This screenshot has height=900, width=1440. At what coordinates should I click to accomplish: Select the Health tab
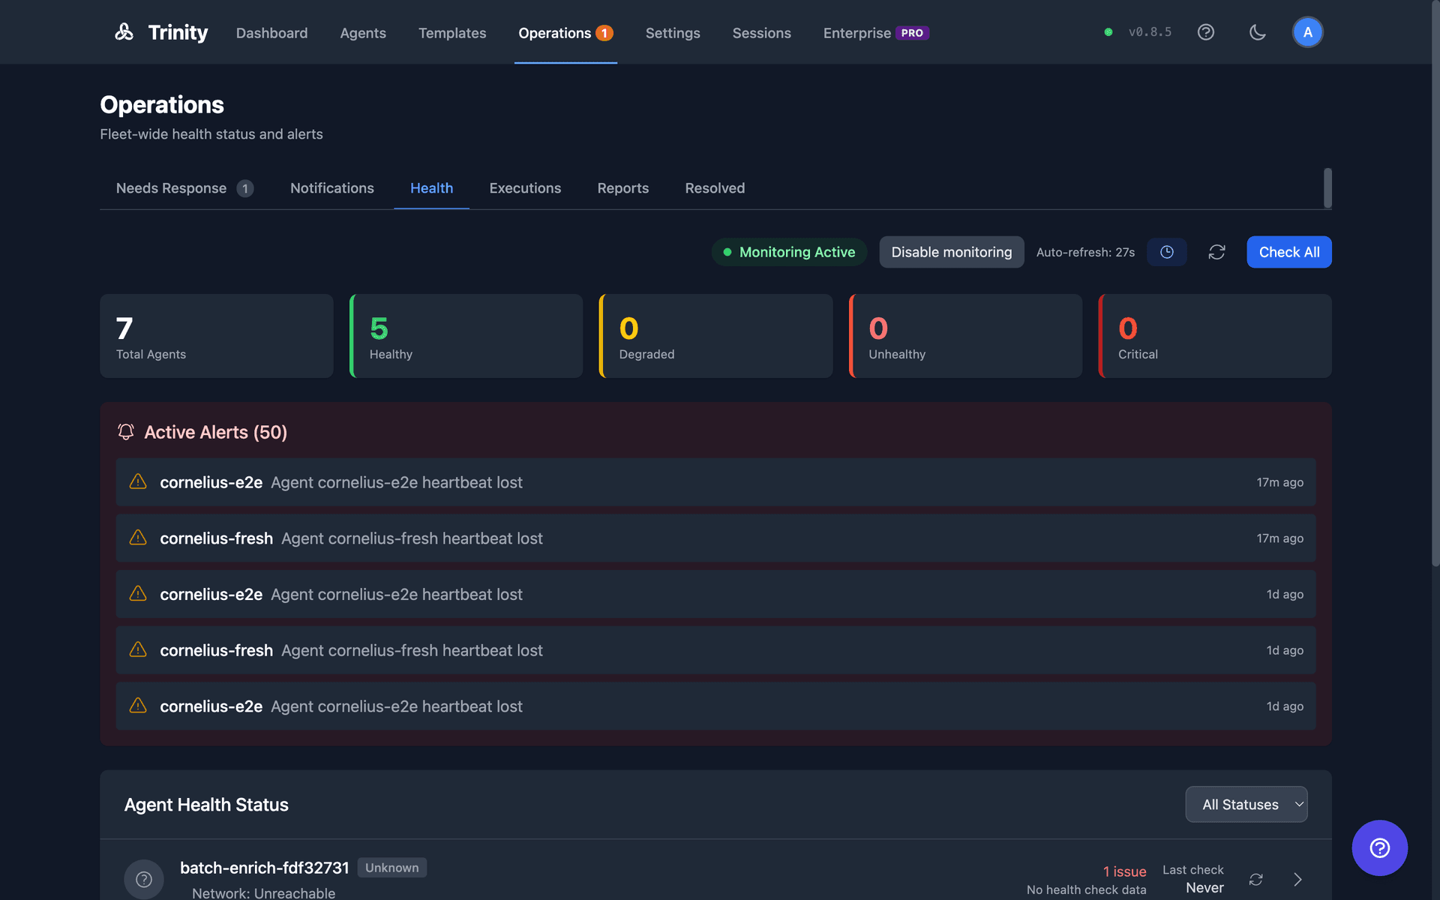(x=431, y=188)
